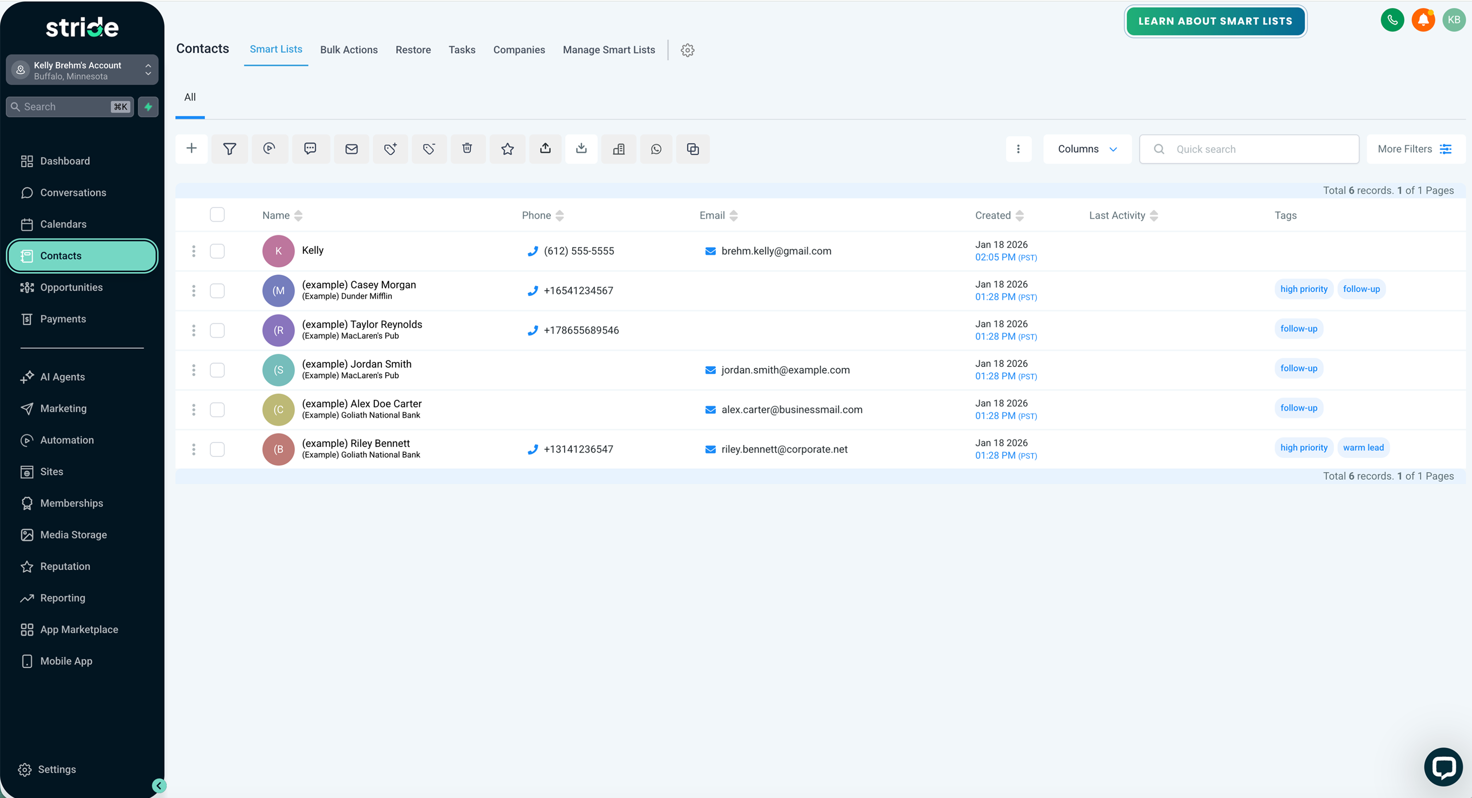Viewport: 1472px width, 798px height.
Task: Click the warm lead tag
Action: click(1363, 447)
